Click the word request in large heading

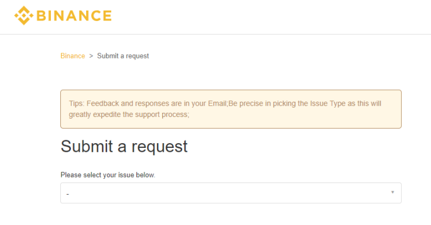pyautogui.click(x=159, y=147)
